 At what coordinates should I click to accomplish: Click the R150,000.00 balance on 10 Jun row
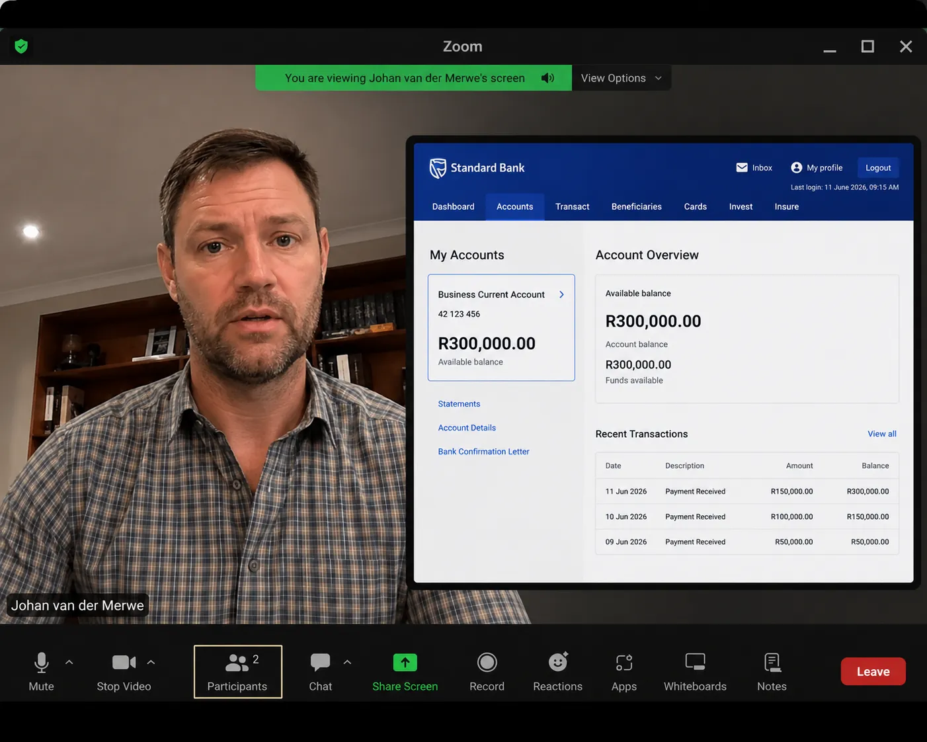867,516
